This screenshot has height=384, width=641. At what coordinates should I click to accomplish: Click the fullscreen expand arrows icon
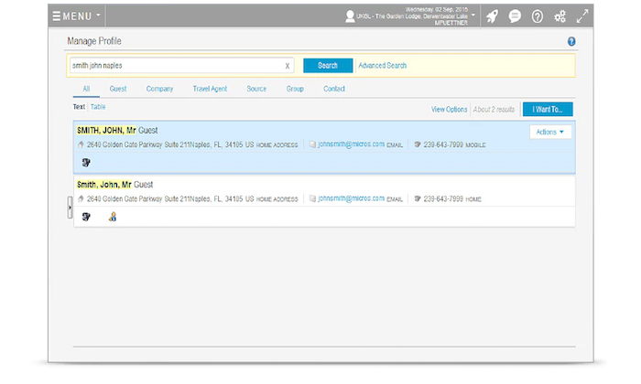(x=582, y=16)
